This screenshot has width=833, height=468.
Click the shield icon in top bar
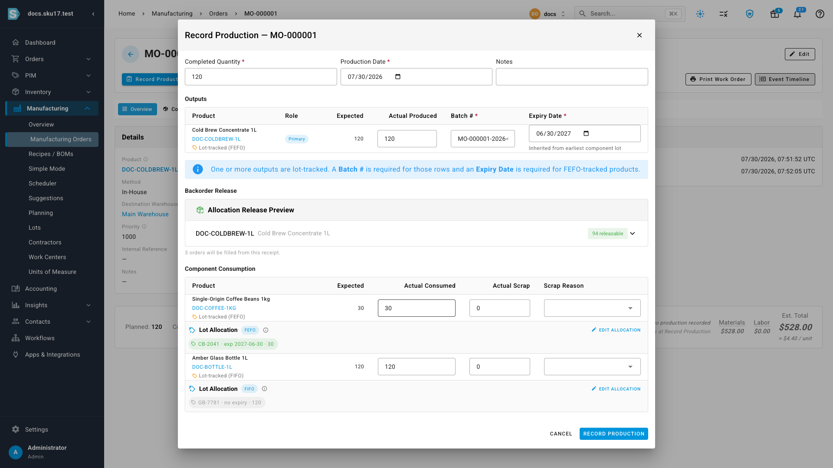[749, 14]
